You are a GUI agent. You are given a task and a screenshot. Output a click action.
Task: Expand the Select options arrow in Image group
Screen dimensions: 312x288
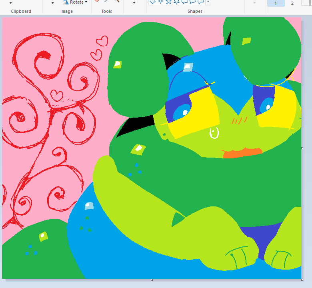[52, 3]
